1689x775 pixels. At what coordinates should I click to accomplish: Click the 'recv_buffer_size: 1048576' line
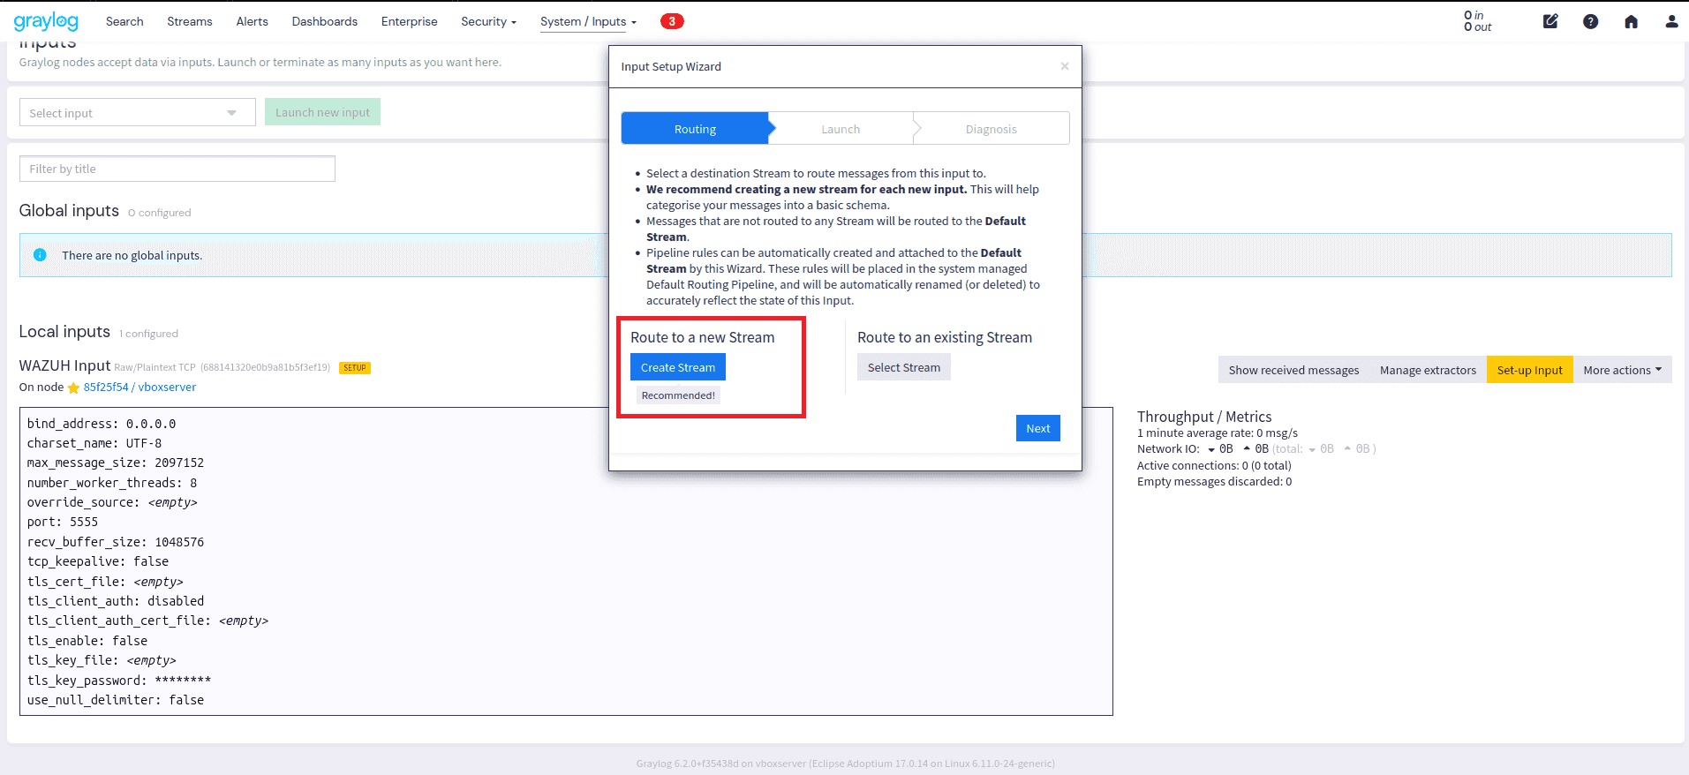pos(116,542)
